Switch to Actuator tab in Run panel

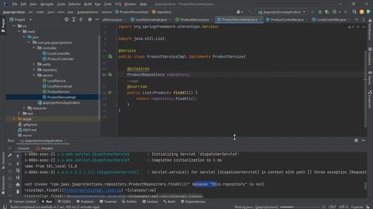(44, 149)
